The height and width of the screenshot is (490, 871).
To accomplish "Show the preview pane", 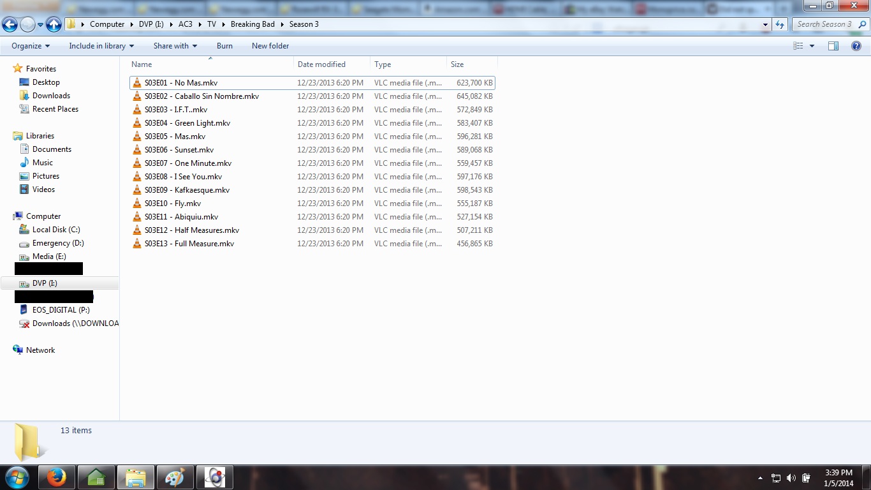I will pyautogui.click(x=833, y=46).
